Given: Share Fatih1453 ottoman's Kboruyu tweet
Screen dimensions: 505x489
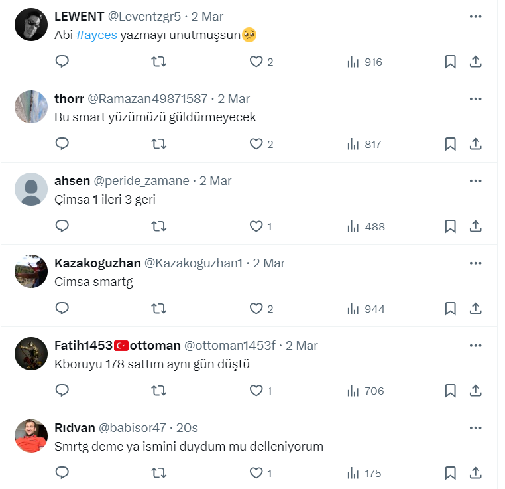Looking at the screenshot, I should pyautogui.click(x=475, y=391).
